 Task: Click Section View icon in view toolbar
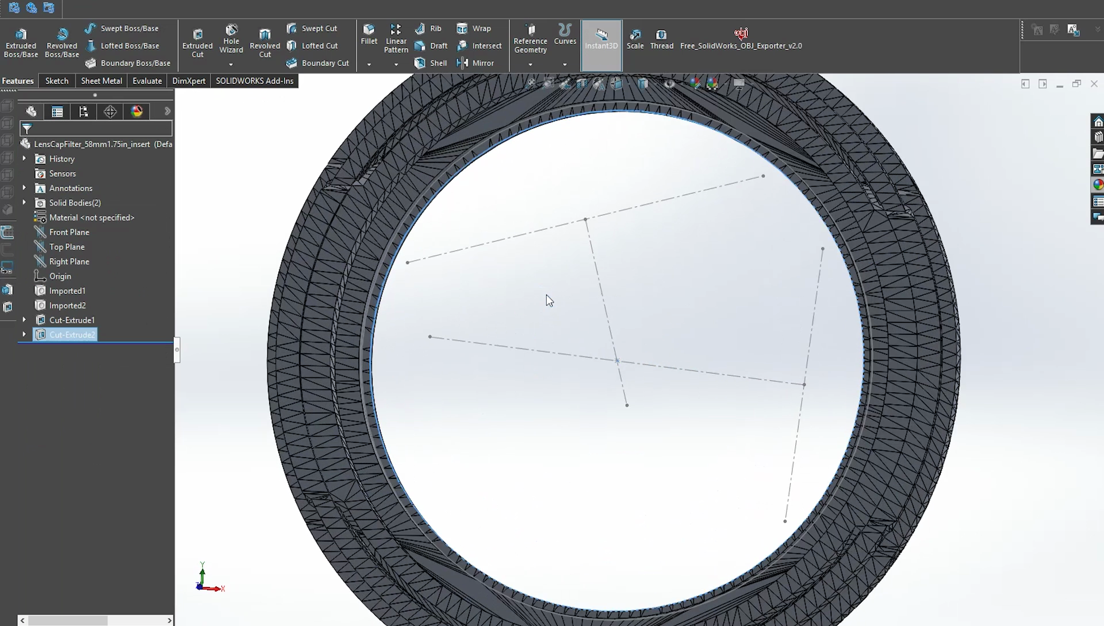point(582,84)
